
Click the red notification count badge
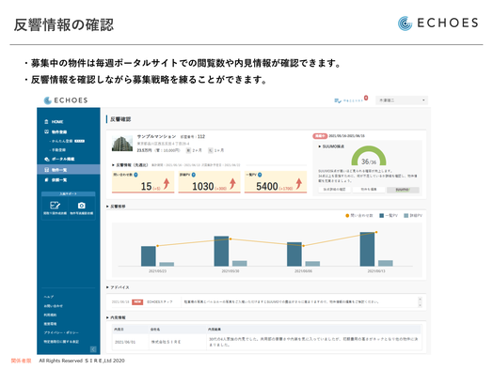pos(366,98)
